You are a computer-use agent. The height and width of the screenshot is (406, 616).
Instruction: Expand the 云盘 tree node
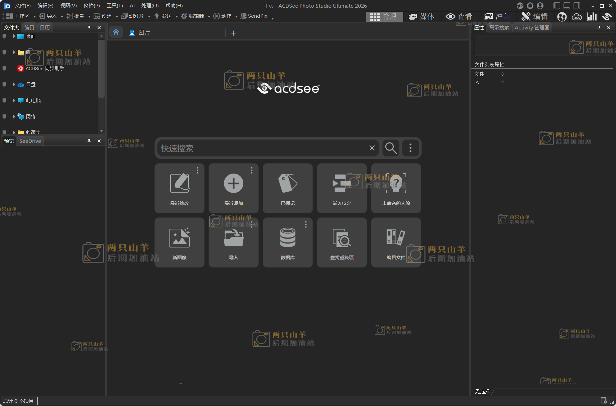(x=14, y=84)
